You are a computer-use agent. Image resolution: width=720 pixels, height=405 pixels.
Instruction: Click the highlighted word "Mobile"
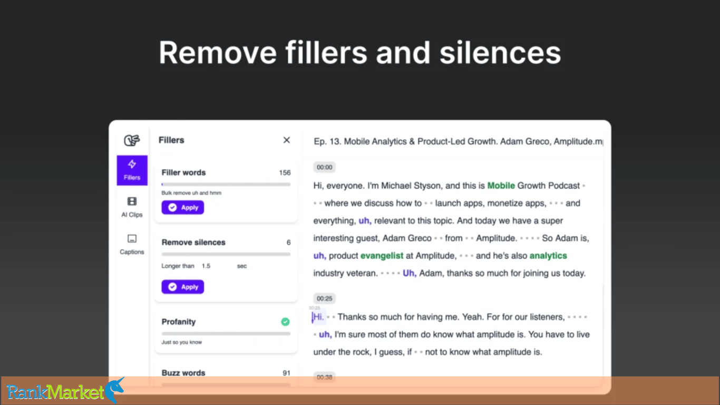coord(501,186)
